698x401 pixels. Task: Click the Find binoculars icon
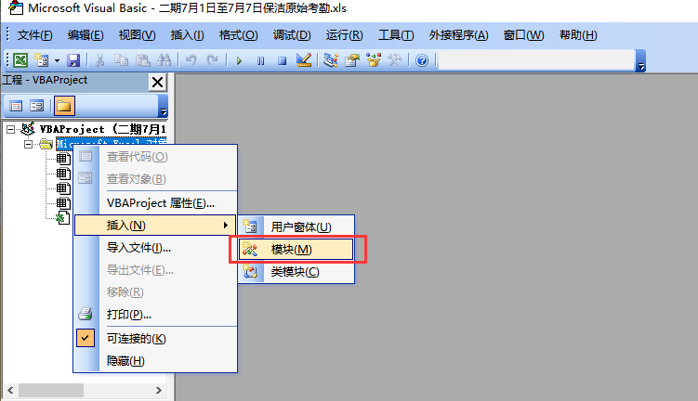(164, 60)
